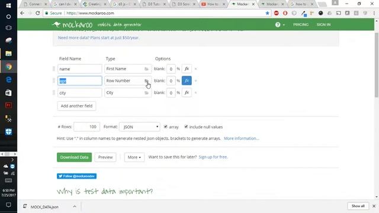Open Microsoft Edge from taskbar
This screenshot has height=213, width=379.
click(8, 80)
